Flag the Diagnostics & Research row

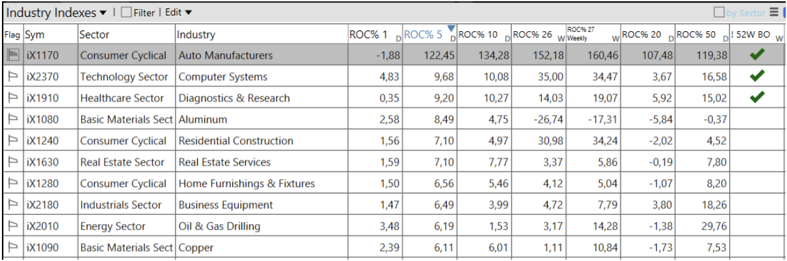coord(12,99)
